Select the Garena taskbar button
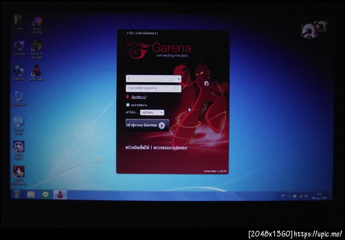Image resolution: width=345 pixels, height=240 pixels. (x=60, y=195)
